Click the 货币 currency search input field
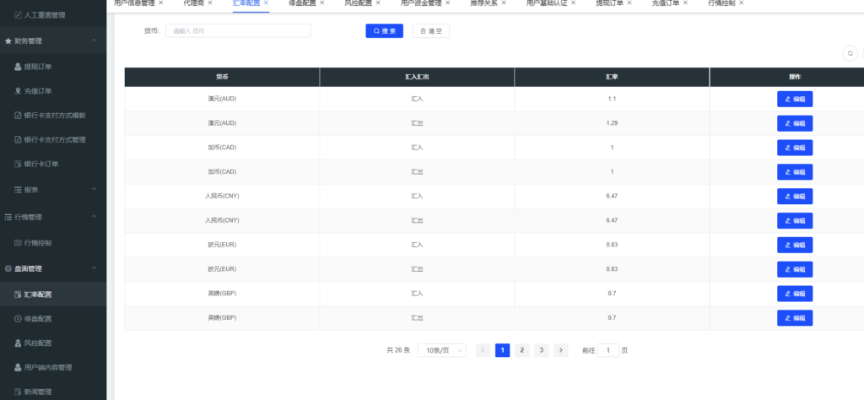The height and width of the screenshot is (400, 864). [238, 31]
